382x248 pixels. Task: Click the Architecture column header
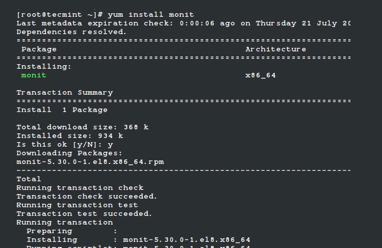(276, 49)
